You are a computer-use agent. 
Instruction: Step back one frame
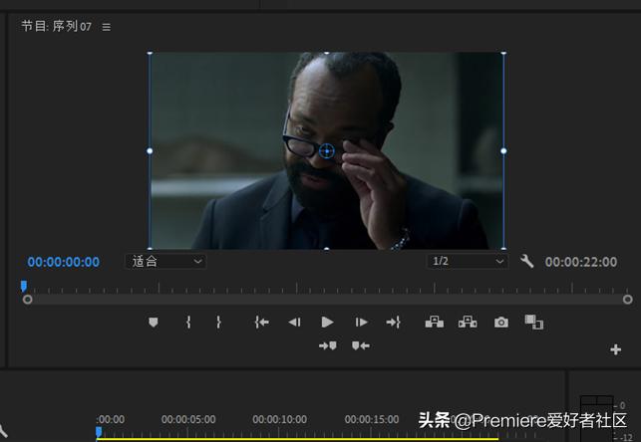pyautogui.click(x=294, y=323)
